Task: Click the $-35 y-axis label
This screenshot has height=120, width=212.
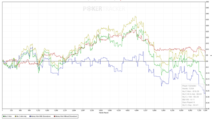Action: pyautogui.click(x=208, y=103)
